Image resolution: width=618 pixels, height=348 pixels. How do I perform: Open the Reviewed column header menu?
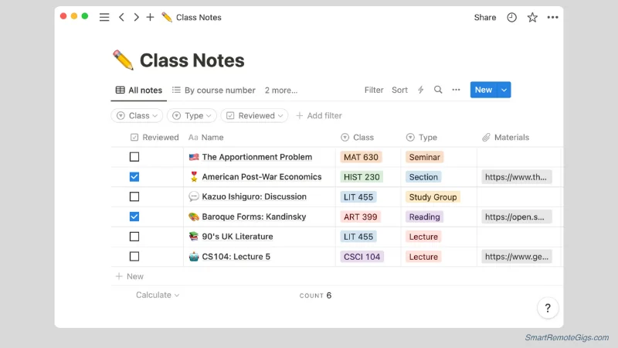[154, 138]
